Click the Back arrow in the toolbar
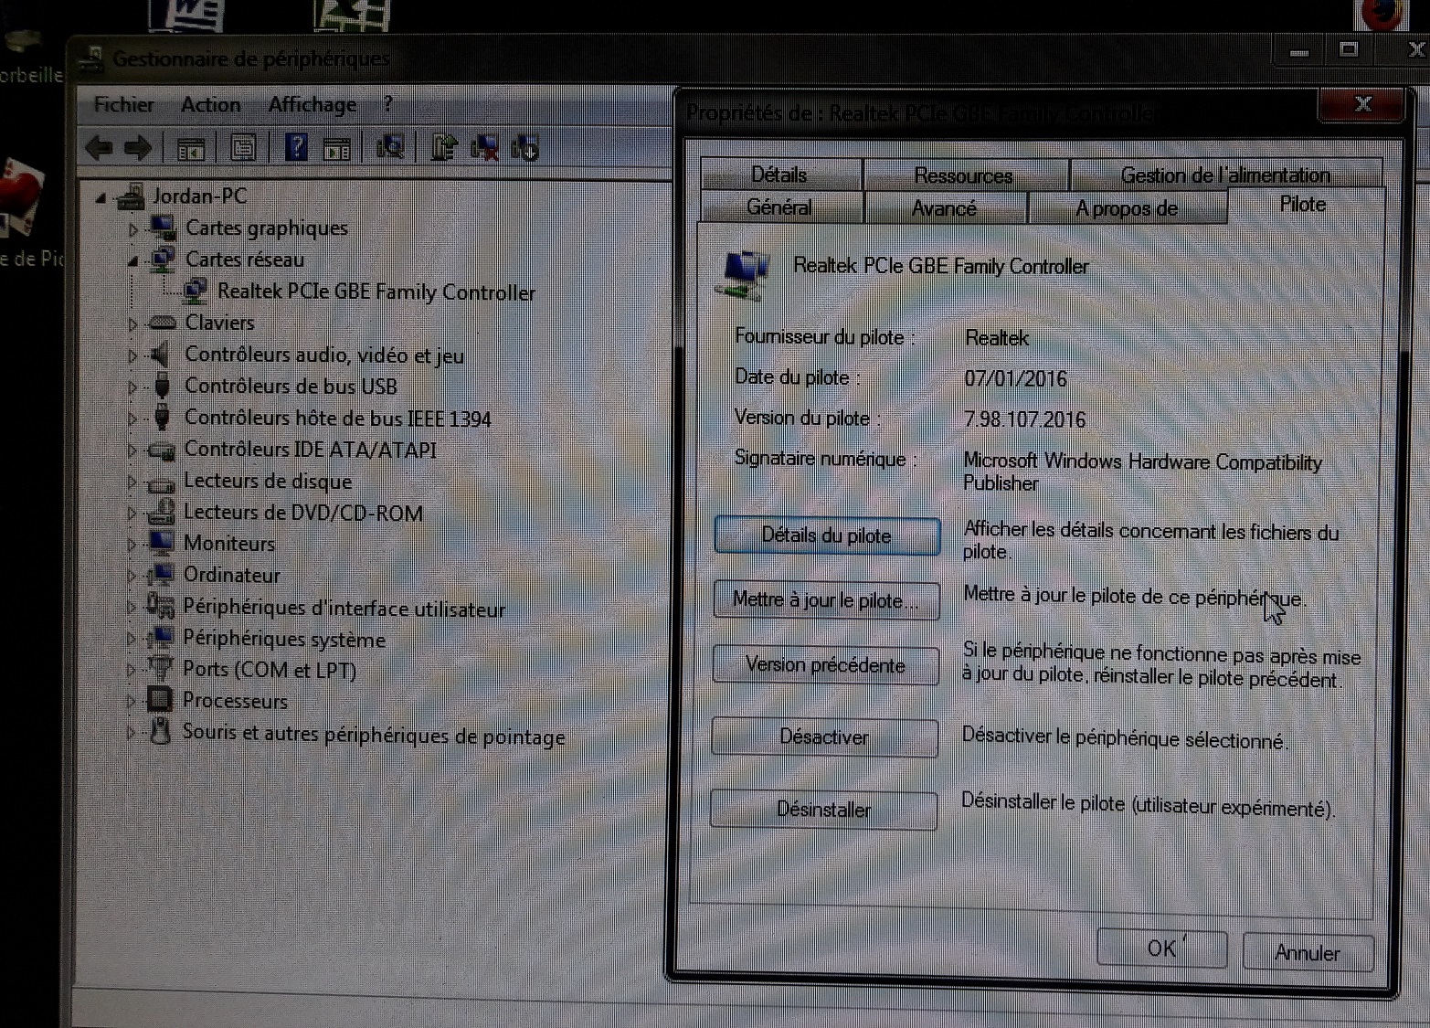 (x=99, y=147)
